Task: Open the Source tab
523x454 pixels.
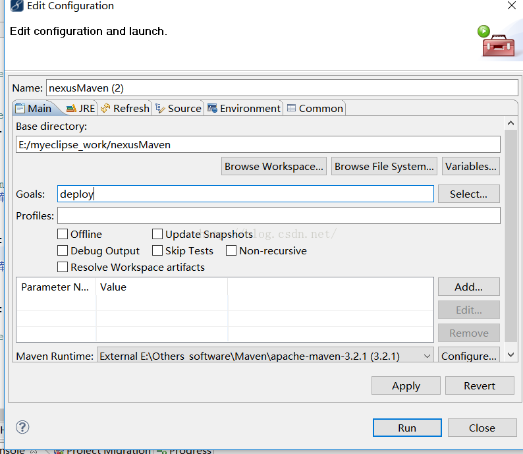Action: (x=178, y=109)
